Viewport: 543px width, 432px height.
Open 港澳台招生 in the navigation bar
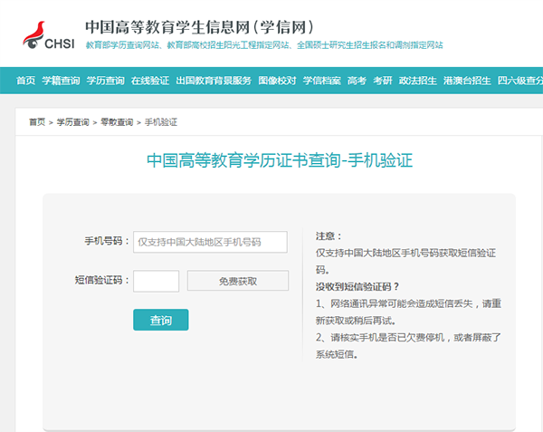467,81
